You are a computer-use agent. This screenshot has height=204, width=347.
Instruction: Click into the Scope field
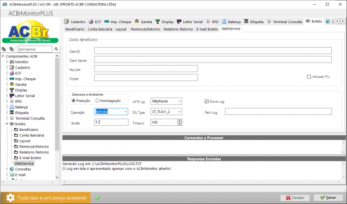point(146,78)
